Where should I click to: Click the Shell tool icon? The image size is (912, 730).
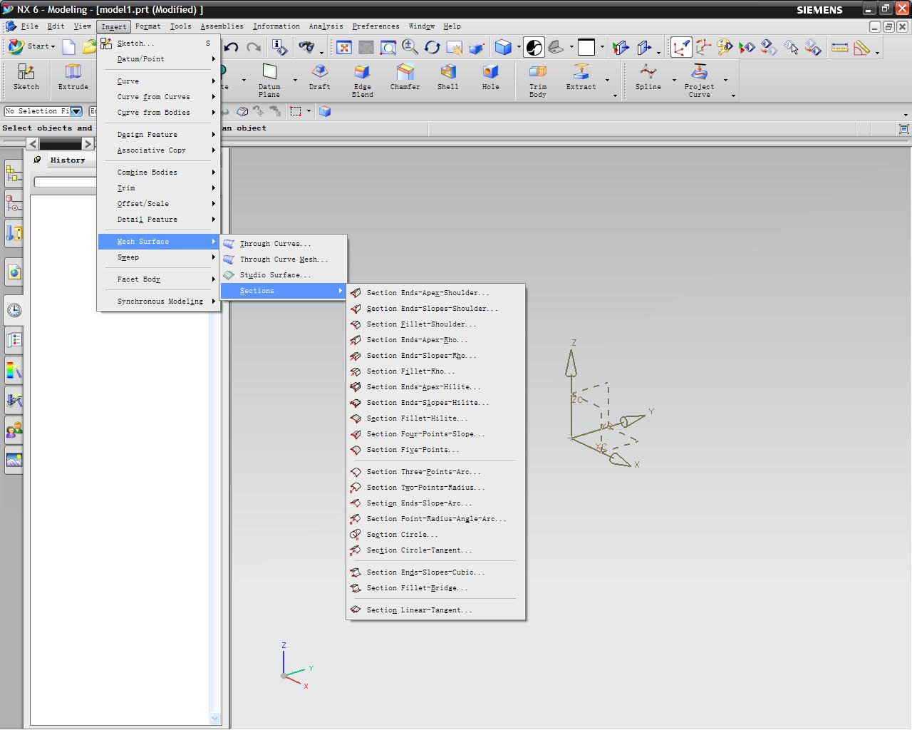point(447,77)
